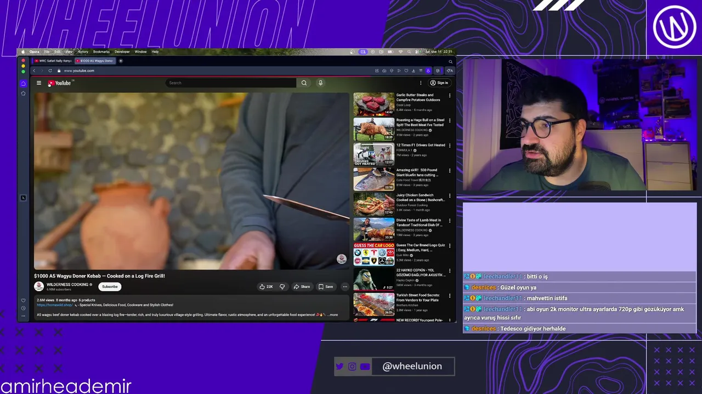Select the $1000 A5 Wagyu Doner tab
702x394 pixels.
pyautogui.click(x=95, y=61)
